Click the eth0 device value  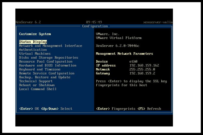[133, 62]
